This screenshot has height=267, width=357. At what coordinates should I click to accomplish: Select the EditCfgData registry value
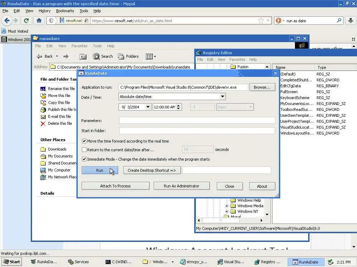click(290, 86)
